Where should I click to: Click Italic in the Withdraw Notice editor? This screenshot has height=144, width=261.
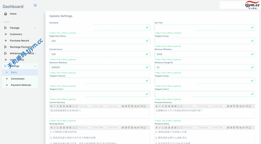(x=160, y=128)
